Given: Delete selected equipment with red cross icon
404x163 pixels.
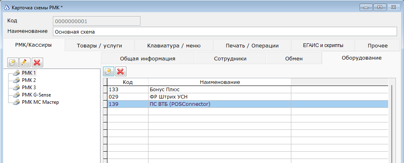Looking at the screenshot, I should pos(120,71).
